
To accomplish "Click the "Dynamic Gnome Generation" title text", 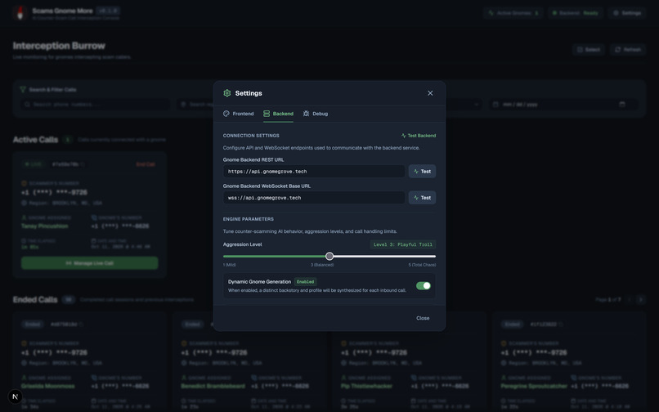I will click(x=259, y=282).
